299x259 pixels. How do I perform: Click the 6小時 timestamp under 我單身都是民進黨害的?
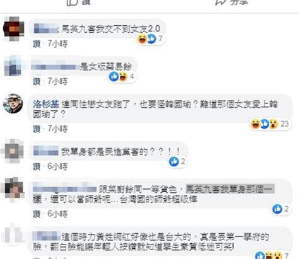57,166
